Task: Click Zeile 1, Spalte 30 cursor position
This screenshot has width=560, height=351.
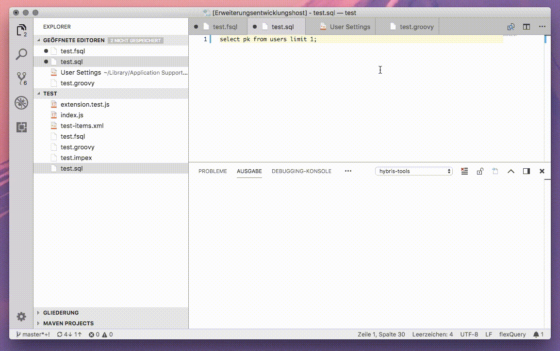Action: pos(381,334)
